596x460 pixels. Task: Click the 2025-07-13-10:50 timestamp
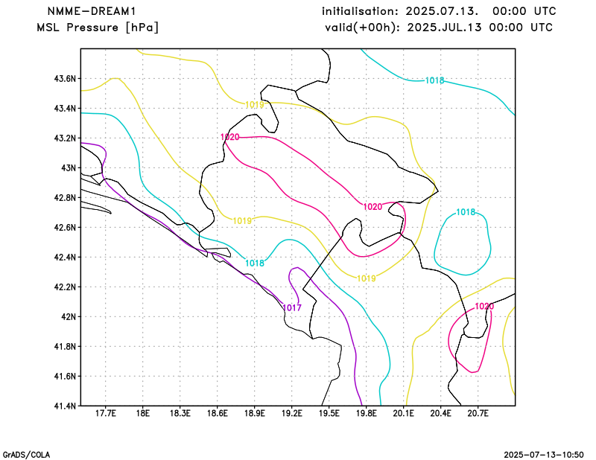(544, 455)
